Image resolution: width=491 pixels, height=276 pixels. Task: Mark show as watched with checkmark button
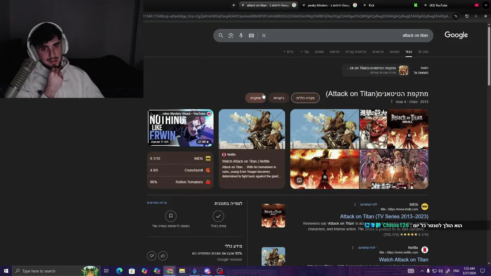tap(218, 216)
